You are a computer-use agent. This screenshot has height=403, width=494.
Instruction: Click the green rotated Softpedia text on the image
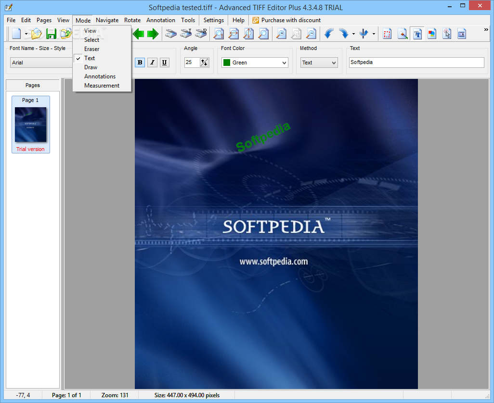(x=263, y=137)
